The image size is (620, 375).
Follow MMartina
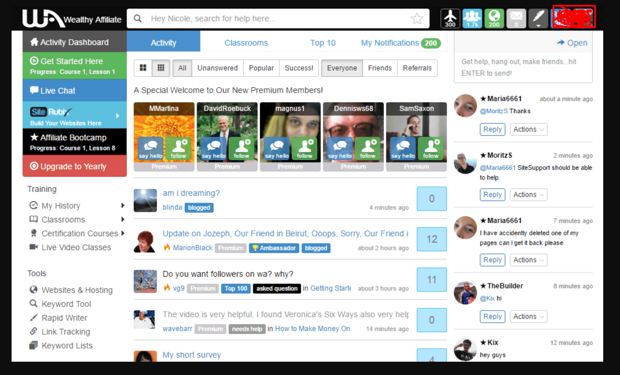(178, 149)
